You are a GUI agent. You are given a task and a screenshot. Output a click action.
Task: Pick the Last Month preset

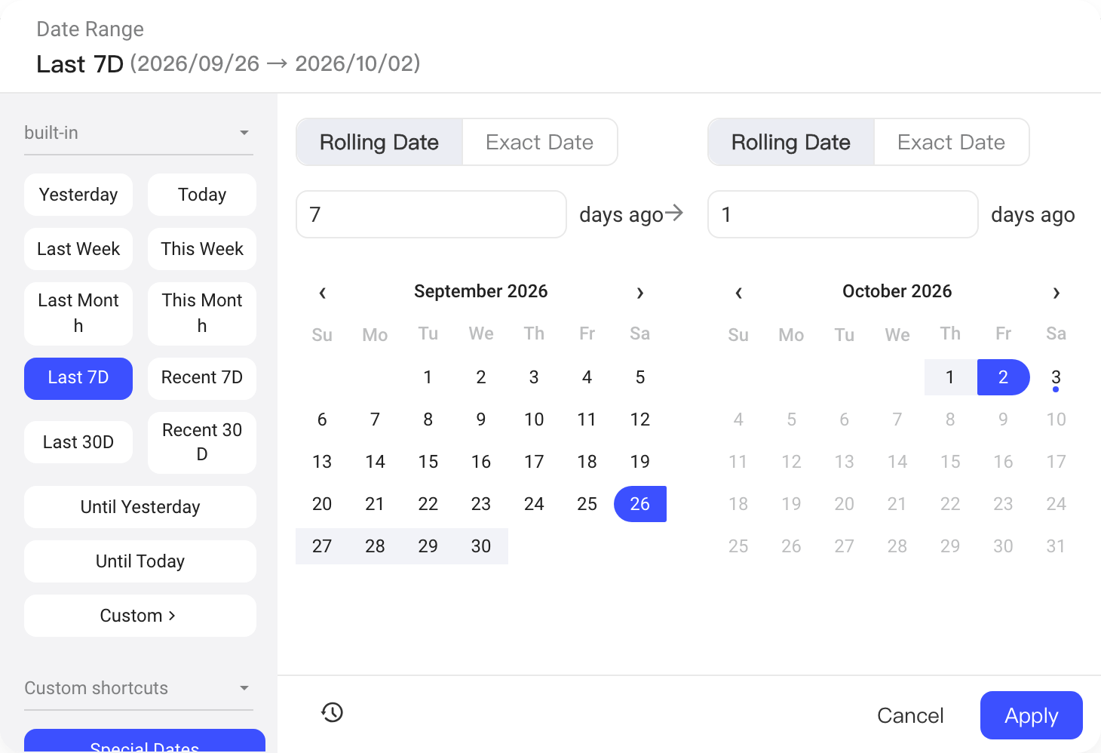tap(78, 313)
